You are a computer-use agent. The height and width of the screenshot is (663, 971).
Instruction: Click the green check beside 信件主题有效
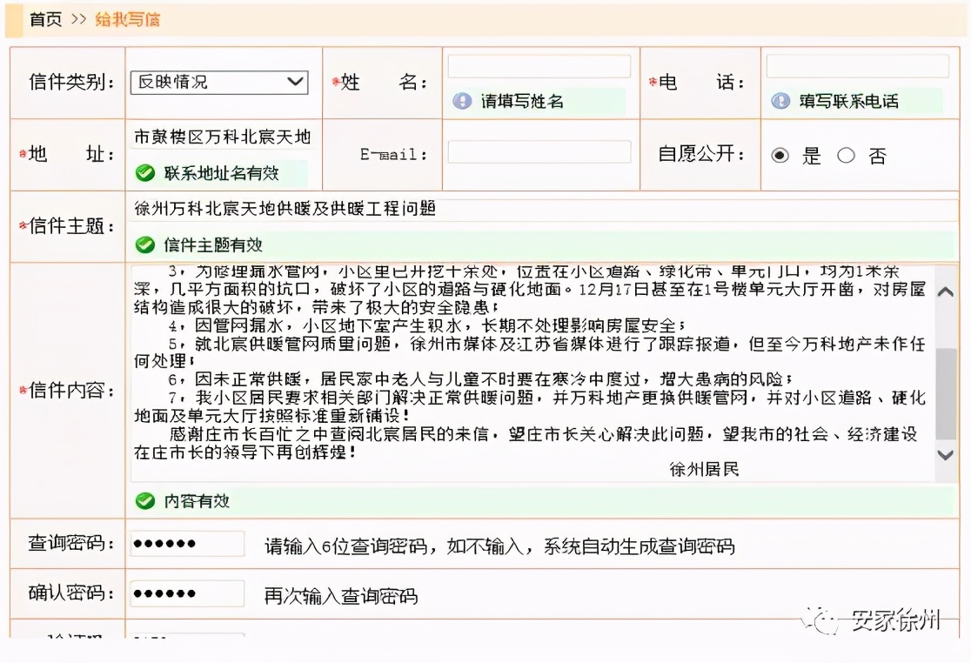point(145,245)
